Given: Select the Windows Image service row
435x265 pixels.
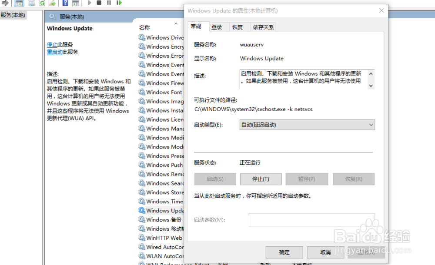Looking at the screenshot, I should coord(161,101).
